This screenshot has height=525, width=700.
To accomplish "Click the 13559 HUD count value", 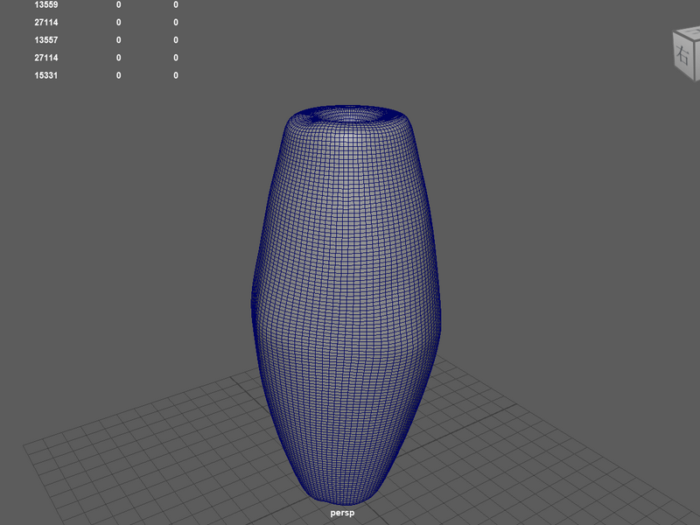I will pyautogui.click(x=46, y=5).
